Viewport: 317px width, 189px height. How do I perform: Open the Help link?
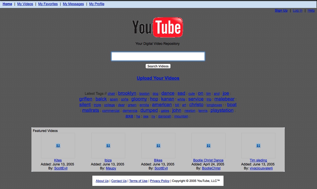(x=311, y=10)
